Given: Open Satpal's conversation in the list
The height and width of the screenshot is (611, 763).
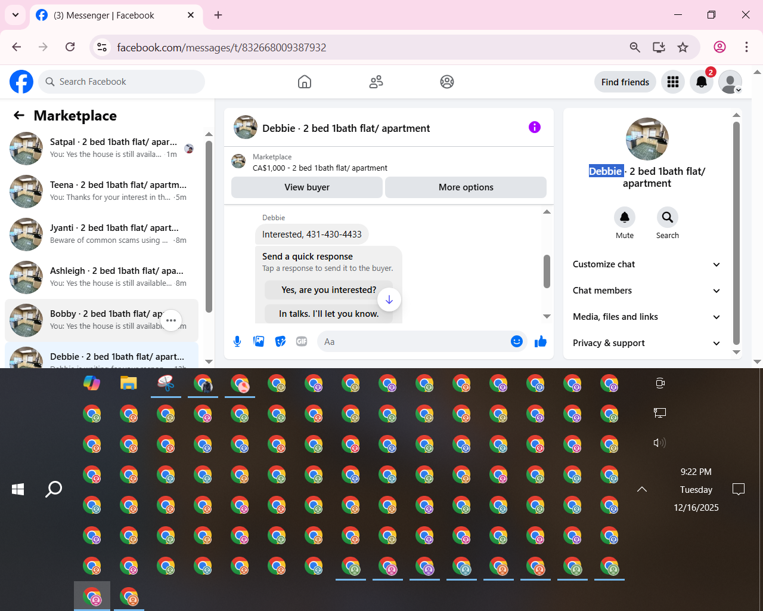Looking at the screenshot, I should [102, 149].
